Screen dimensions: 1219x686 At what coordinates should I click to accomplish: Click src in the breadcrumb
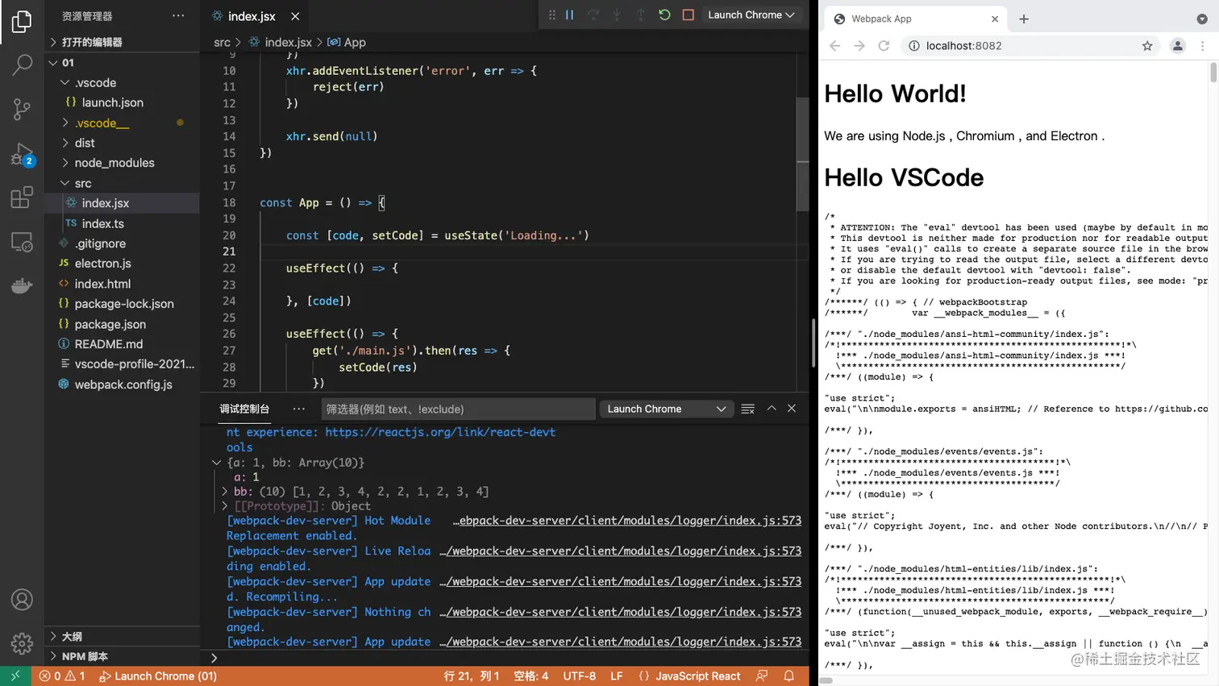pos(222,42)
